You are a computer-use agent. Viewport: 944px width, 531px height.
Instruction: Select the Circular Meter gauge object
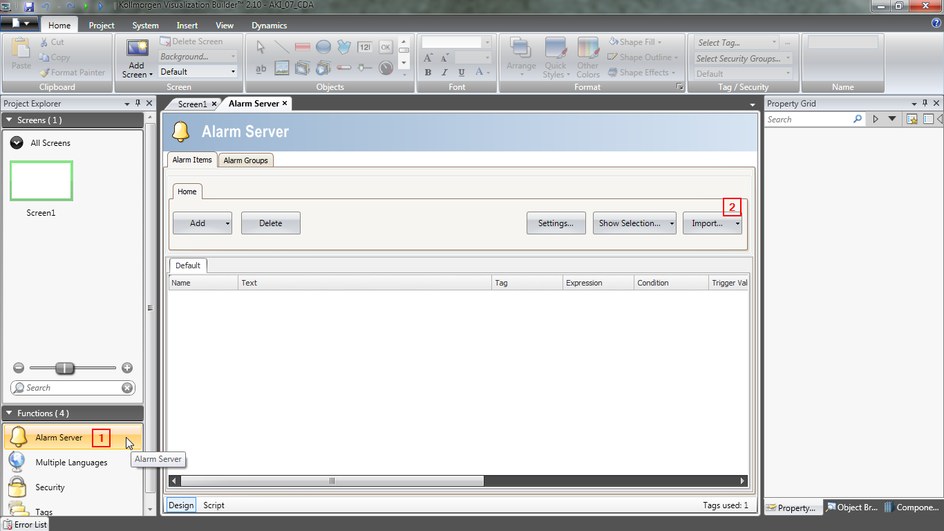(x=386, y=68)
